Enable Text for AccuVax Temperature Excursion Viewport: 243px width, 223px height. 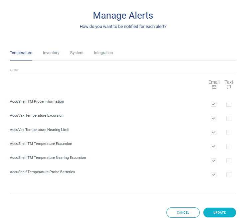click(x=229, y=118)
